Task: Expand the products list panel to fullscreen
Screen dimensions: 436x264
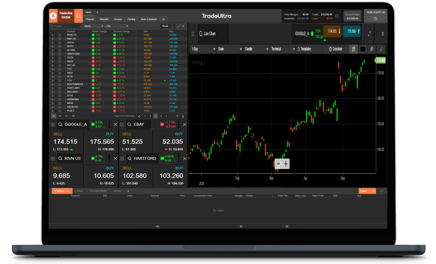Action: click(x=179, y=26)
